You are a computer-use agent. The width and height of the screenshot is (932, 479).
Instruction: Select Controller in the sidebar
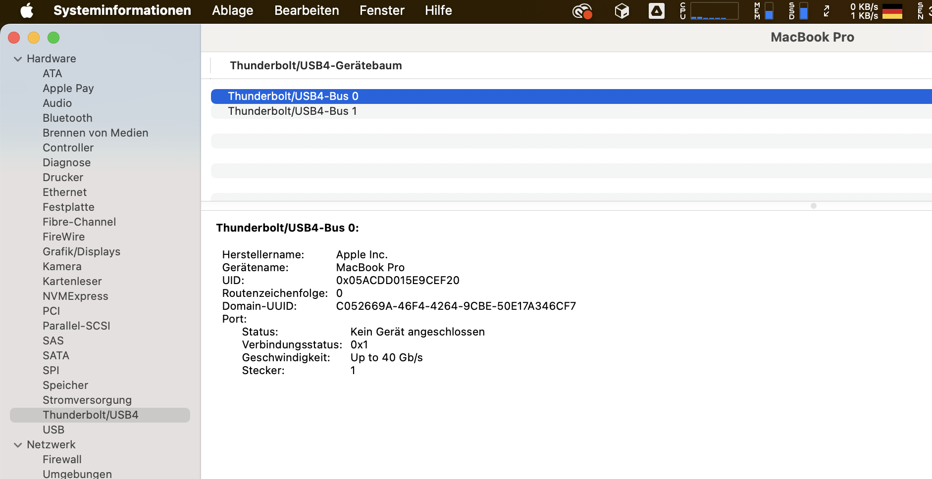(x=68, y=147)
